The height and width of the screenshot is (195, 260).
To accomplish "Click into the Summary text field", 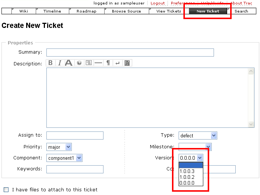I will click(130, 53).
